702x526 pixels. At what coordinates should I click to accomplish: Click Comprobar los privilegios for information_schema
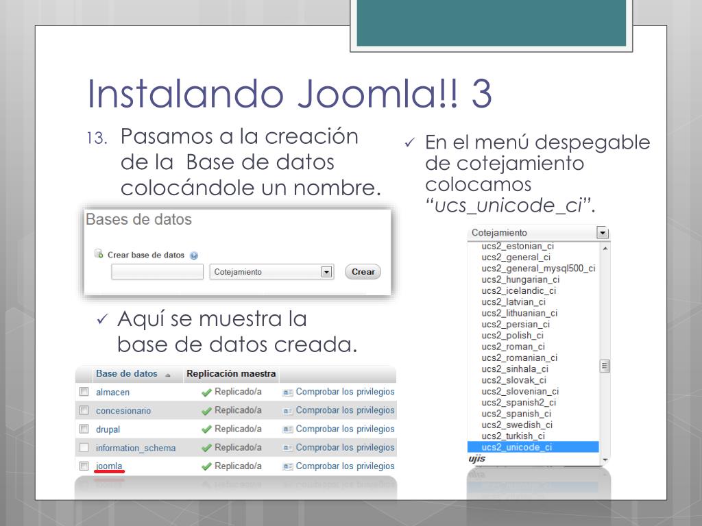coord(346,448)
